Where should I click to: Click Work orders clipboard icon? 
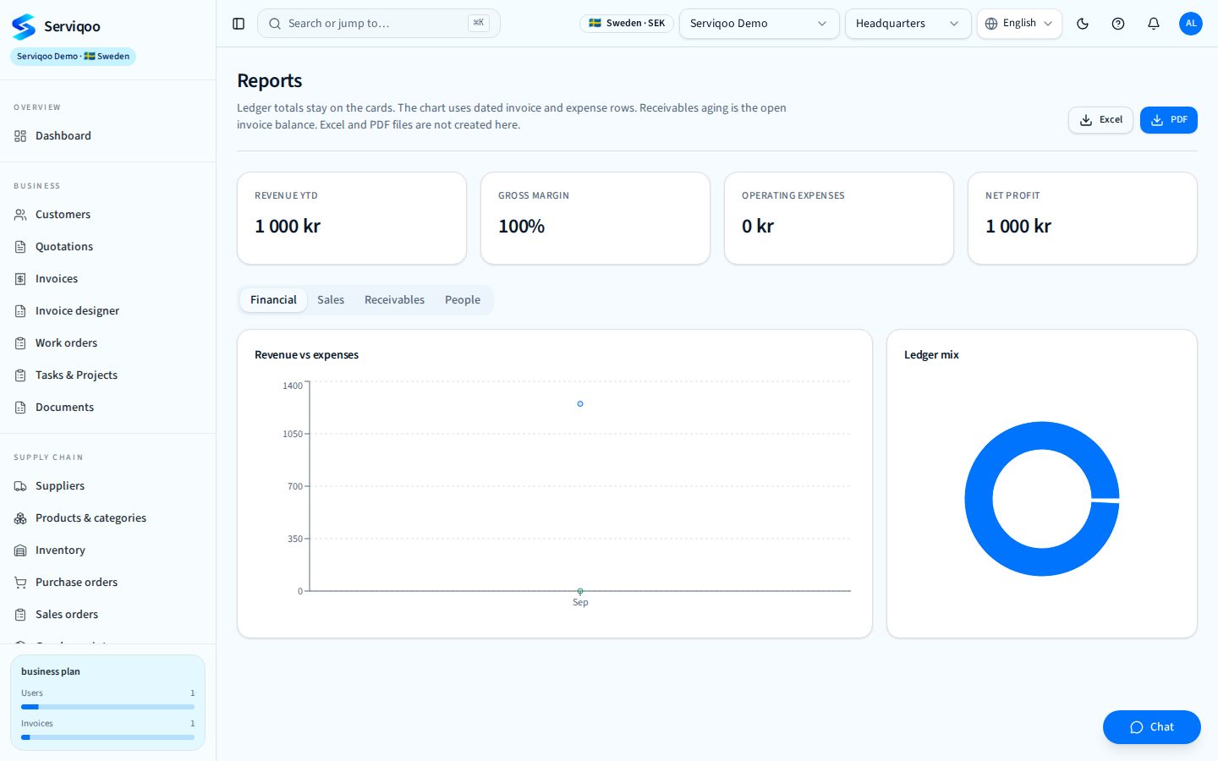(x=20, y=343)
